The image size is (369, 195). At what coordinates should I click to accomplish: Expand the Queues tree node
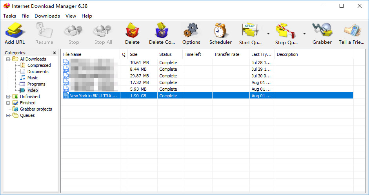(8, 115)
